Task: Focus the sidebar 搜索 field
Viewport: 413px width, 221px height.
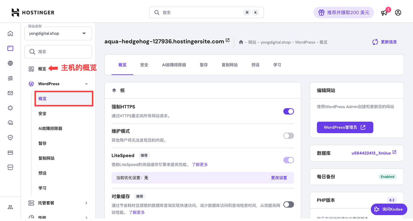Action: (x=58, y=52)
